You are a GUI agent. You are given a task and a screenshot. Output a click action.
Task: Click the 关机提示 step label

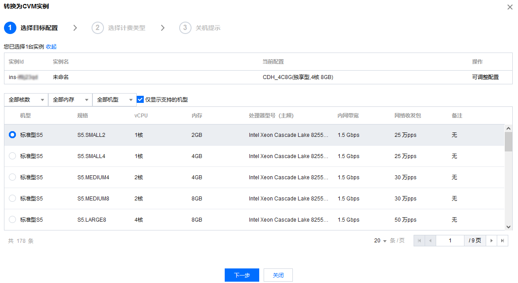click(x=208, y=28)
